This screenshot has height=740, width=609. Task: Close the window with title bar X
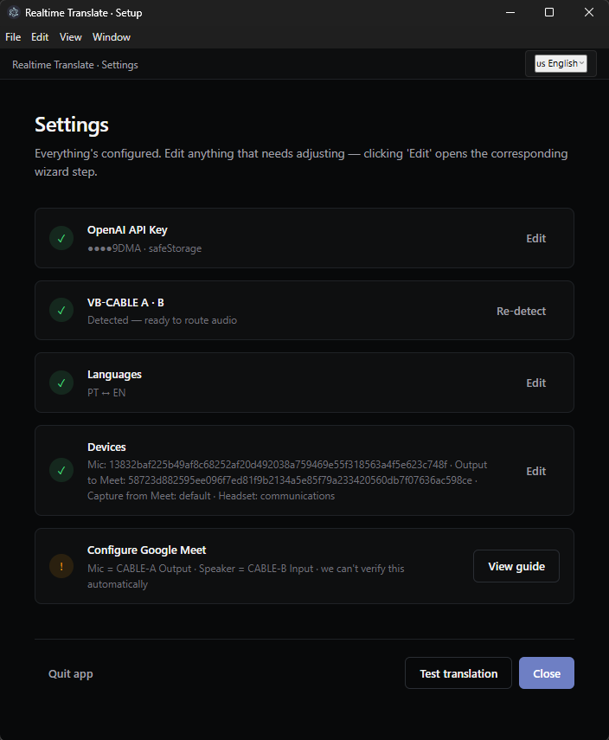[589, 12]
